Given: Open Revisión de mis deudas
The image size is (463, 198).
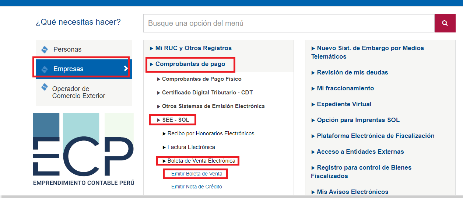Looking at the screenshot, I should click(350, 72).
